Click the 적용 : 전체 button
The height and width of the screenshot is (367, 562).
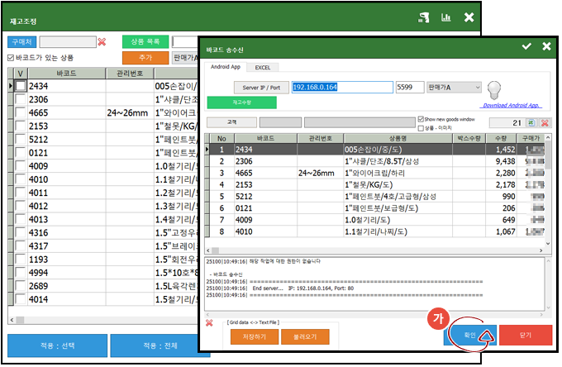pyautogui.click(x=160, y=346)
